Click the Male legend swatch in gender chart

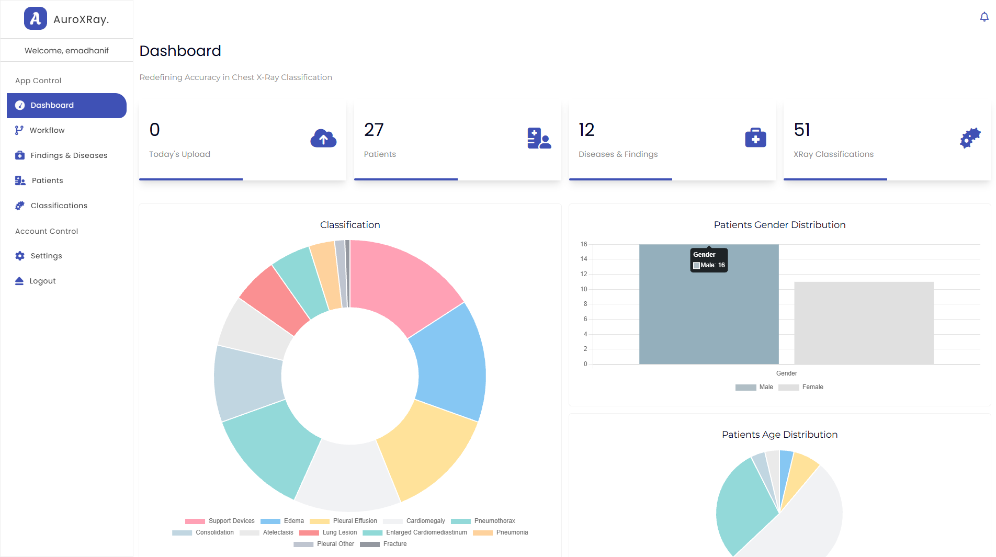coord(746,387)
